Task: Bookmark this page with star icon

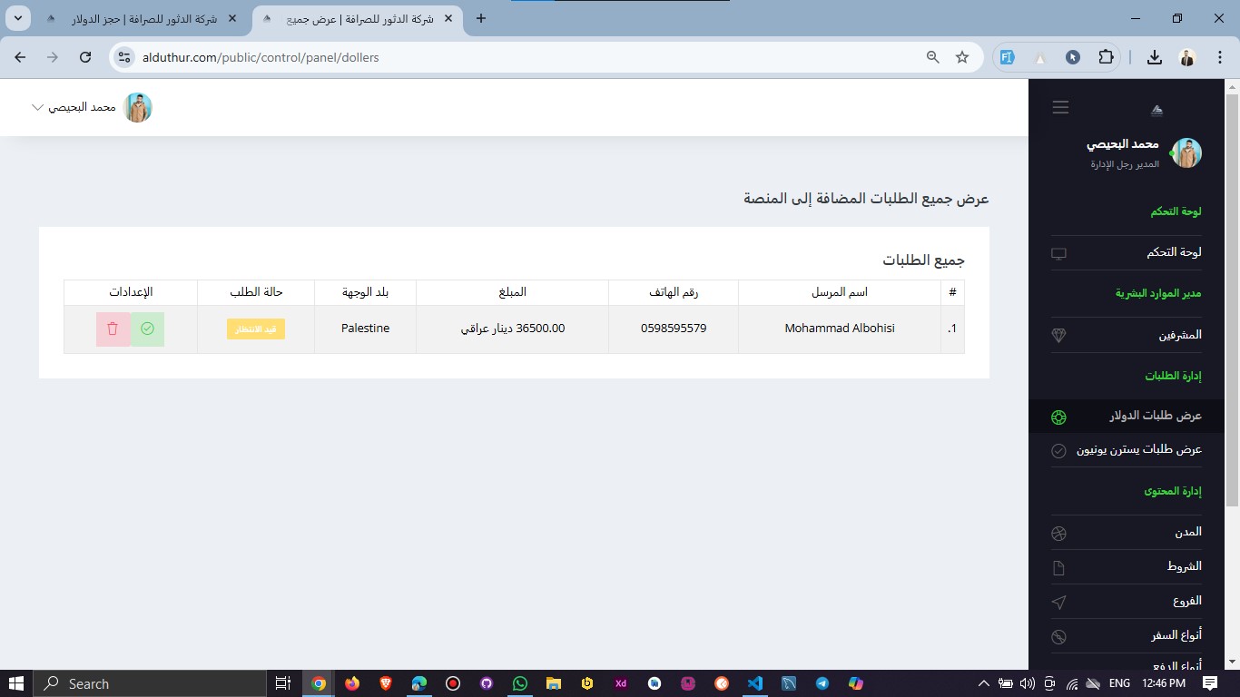Action: click(x=962, y=57)
